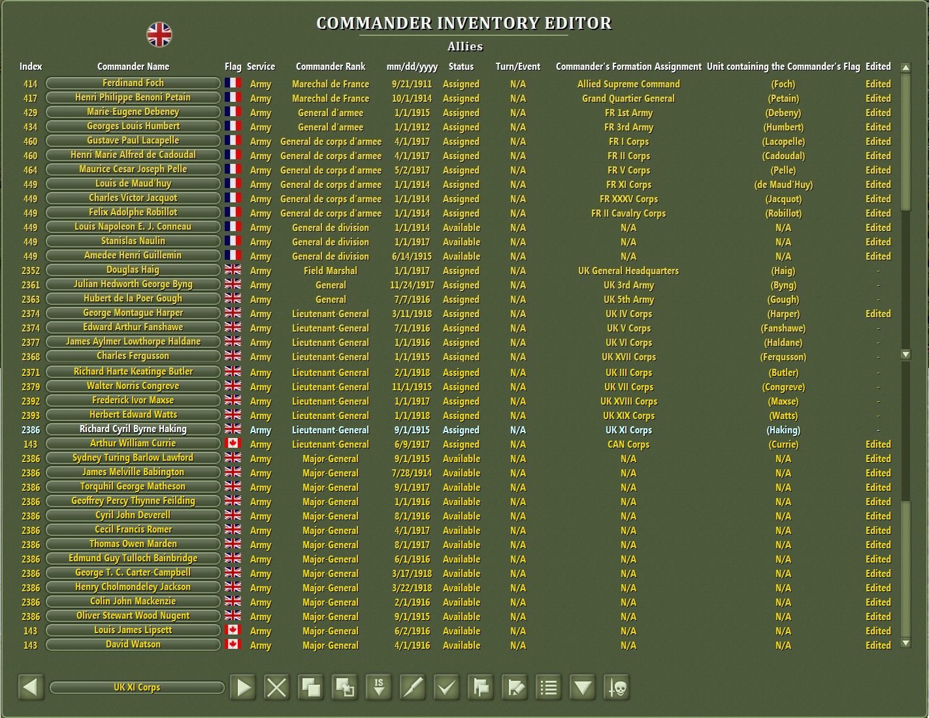Click the X delete icon in bottom toolbar

coord(277,687)
